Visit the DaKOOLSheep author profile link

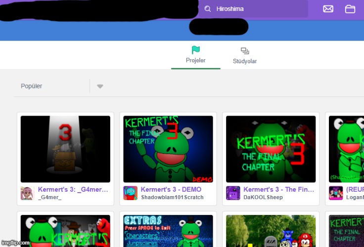(263, 197)
